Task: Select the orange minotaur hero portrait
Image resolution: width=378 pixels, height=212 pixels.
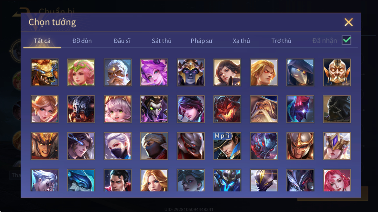Action: (x=45, y=72)
